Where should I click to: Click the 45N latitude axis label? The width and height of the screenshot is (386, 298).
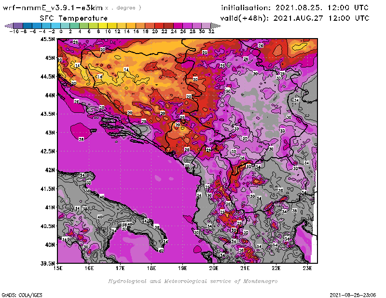click(x=50, y=58)
